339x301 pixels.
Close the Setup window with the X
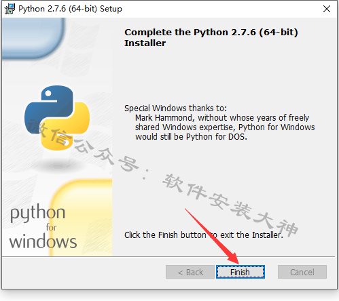(x=327, y=9)
